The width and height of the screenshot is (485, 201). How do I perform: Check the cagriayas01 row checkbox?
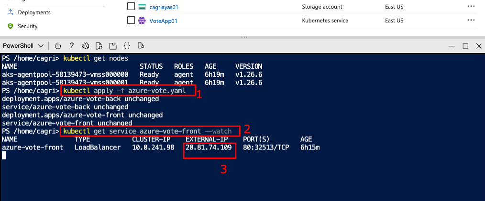pos(131,7)
